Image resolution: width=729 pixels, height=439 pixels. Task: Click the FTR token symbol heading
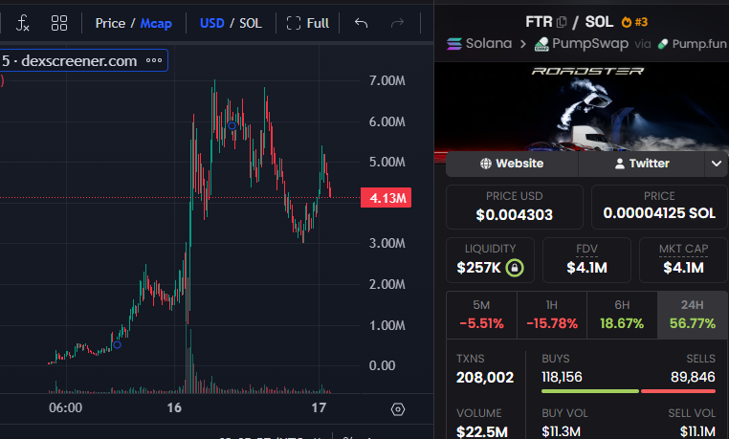point(539,22)
